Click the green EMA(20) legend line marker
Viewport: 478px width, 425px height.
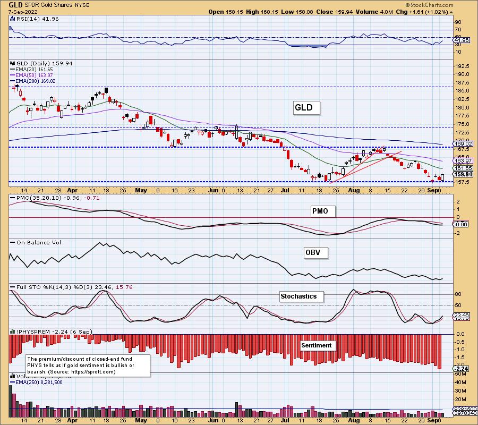click(13, 70)
